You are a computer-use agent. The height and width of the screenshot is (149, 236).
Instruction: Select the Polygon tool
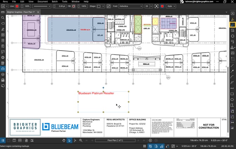(232, 105)
